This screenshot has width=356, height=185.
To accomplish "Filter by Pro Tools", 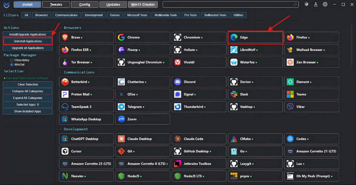I will point(191,15).
